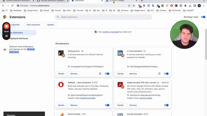The width and height of the screenshot is (207, 116).
Task: Toggle the side panel icon
Action: click(195, 6)
